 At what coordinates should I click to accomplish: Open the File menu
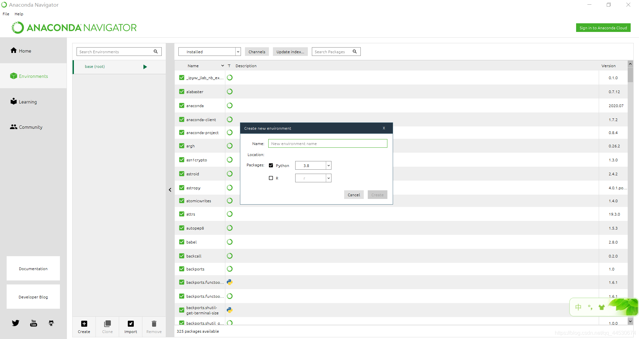click(x=6, y=14)
